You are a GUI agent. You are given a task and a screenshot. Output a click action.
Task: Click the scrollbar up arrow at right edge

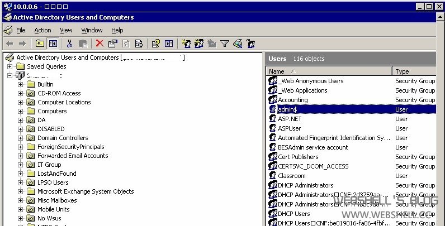440,17
